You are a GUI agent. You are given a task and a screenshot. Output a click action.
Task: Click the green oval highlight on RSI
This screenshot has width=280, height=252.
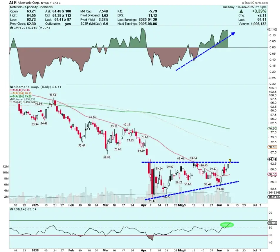227,225
